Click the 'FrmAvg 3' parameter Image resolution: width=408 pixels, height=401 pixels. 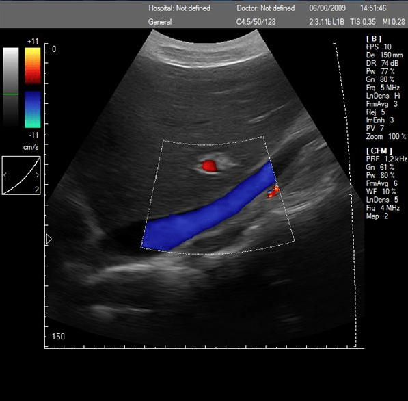coord(382,104)
